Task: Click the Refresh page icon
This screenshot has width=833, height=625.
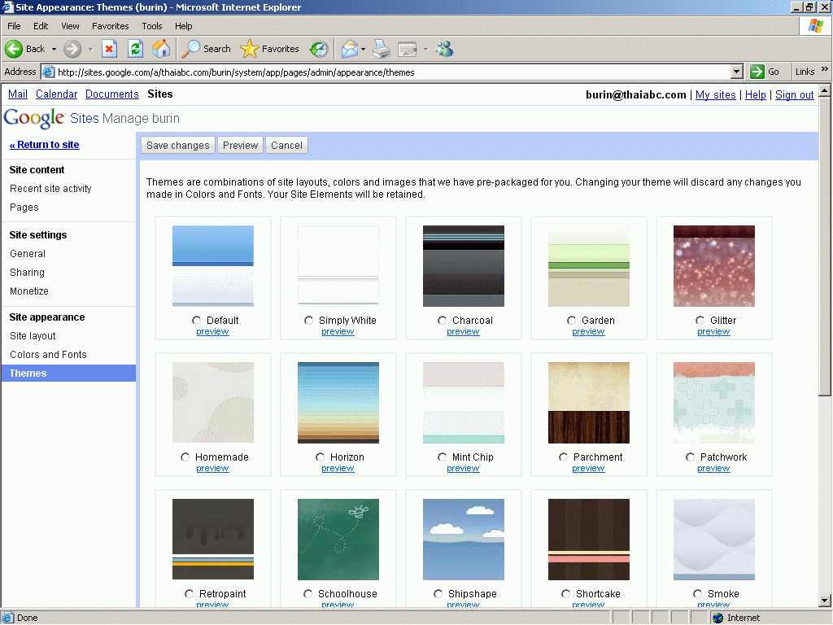Action: (x=135, y=49)
